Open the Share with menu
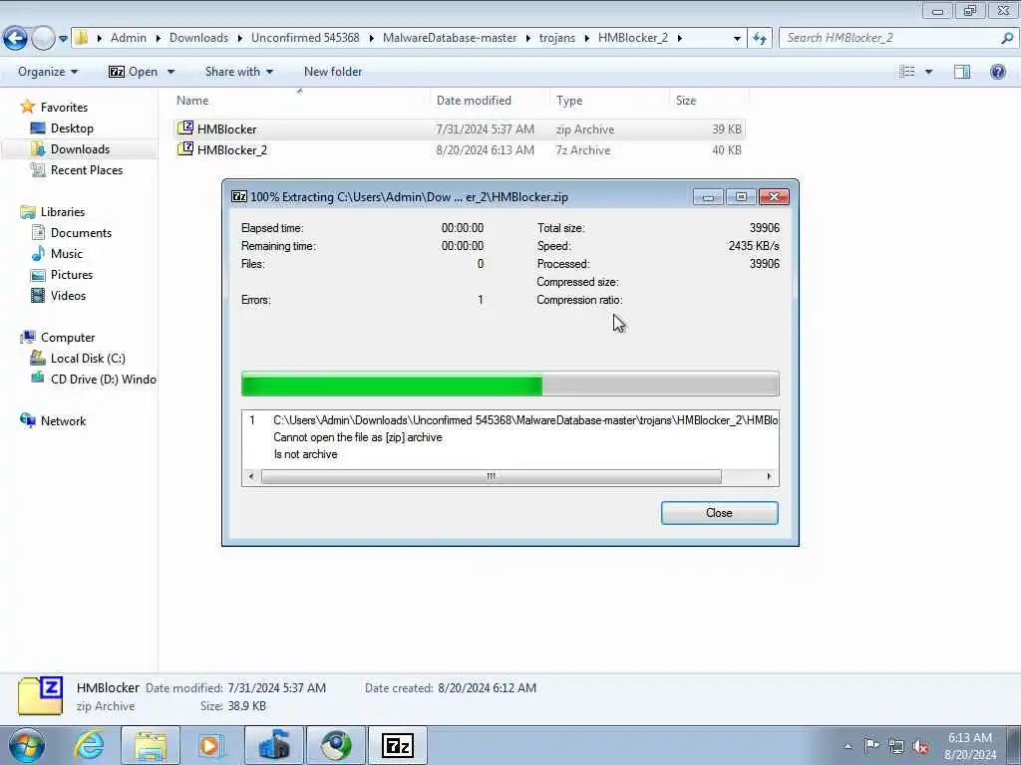Viewport: 1021px width, 765px height. point(239,72)
